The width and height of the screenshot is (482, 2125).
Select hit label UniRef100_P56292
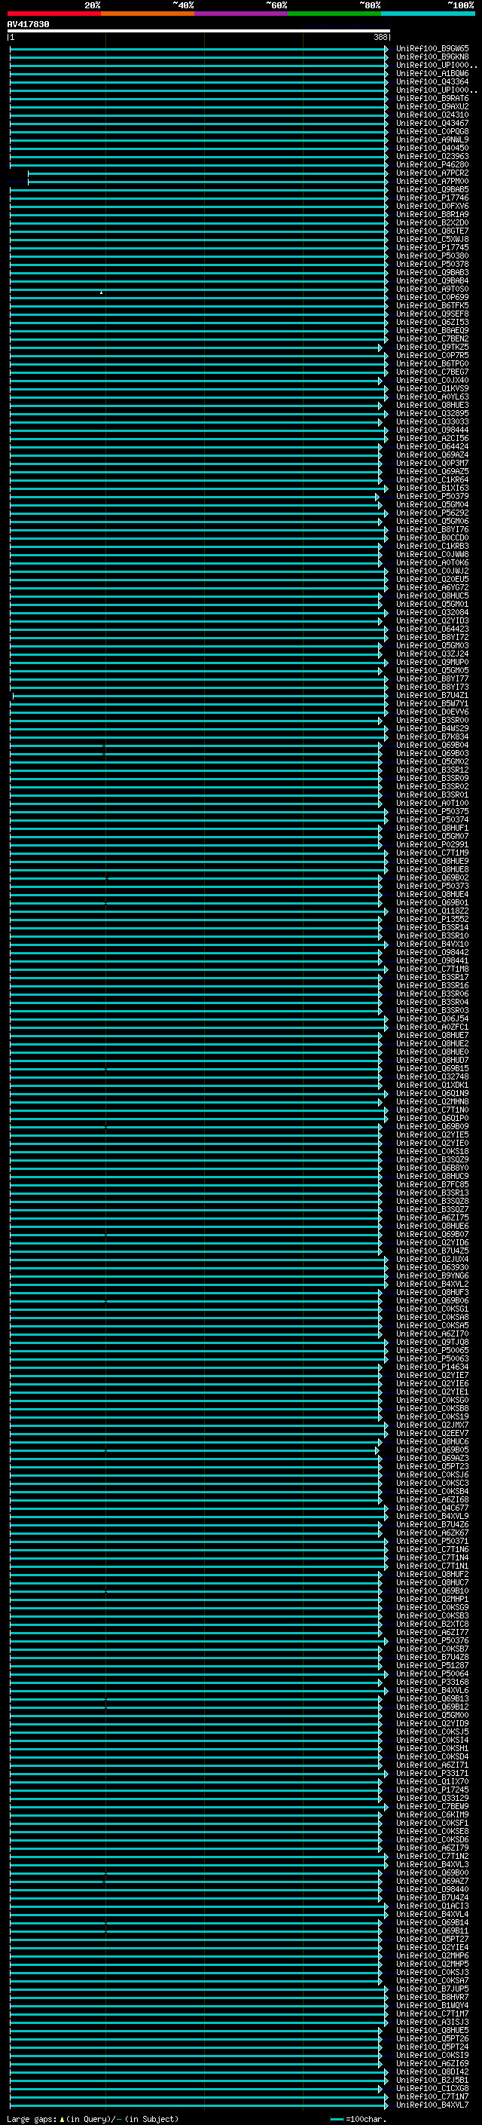point(432,513)
